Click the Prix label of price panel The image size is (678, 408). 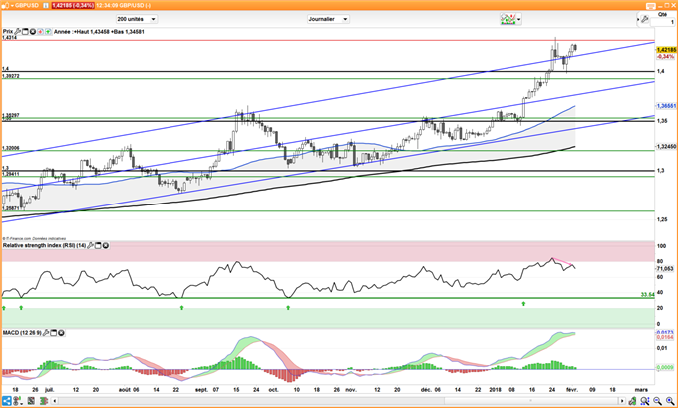(8, 32)
